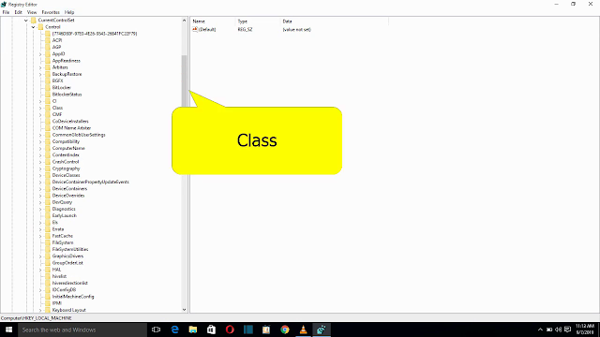
Task: Click the hivelist folder icon
Action: coord(48,276)
